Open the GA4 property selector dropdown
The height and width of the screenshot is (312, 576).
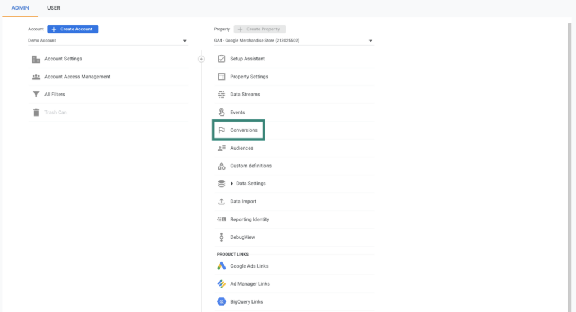coord(294,41)
